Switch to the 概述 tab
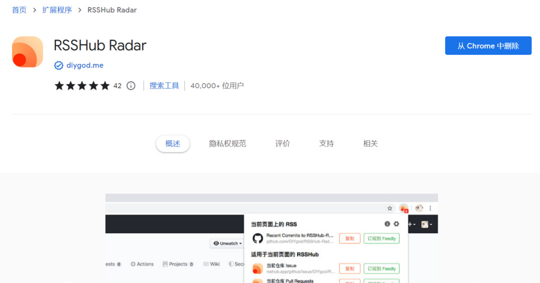Viewport: 540px width, 283px height. pos(172,144)
